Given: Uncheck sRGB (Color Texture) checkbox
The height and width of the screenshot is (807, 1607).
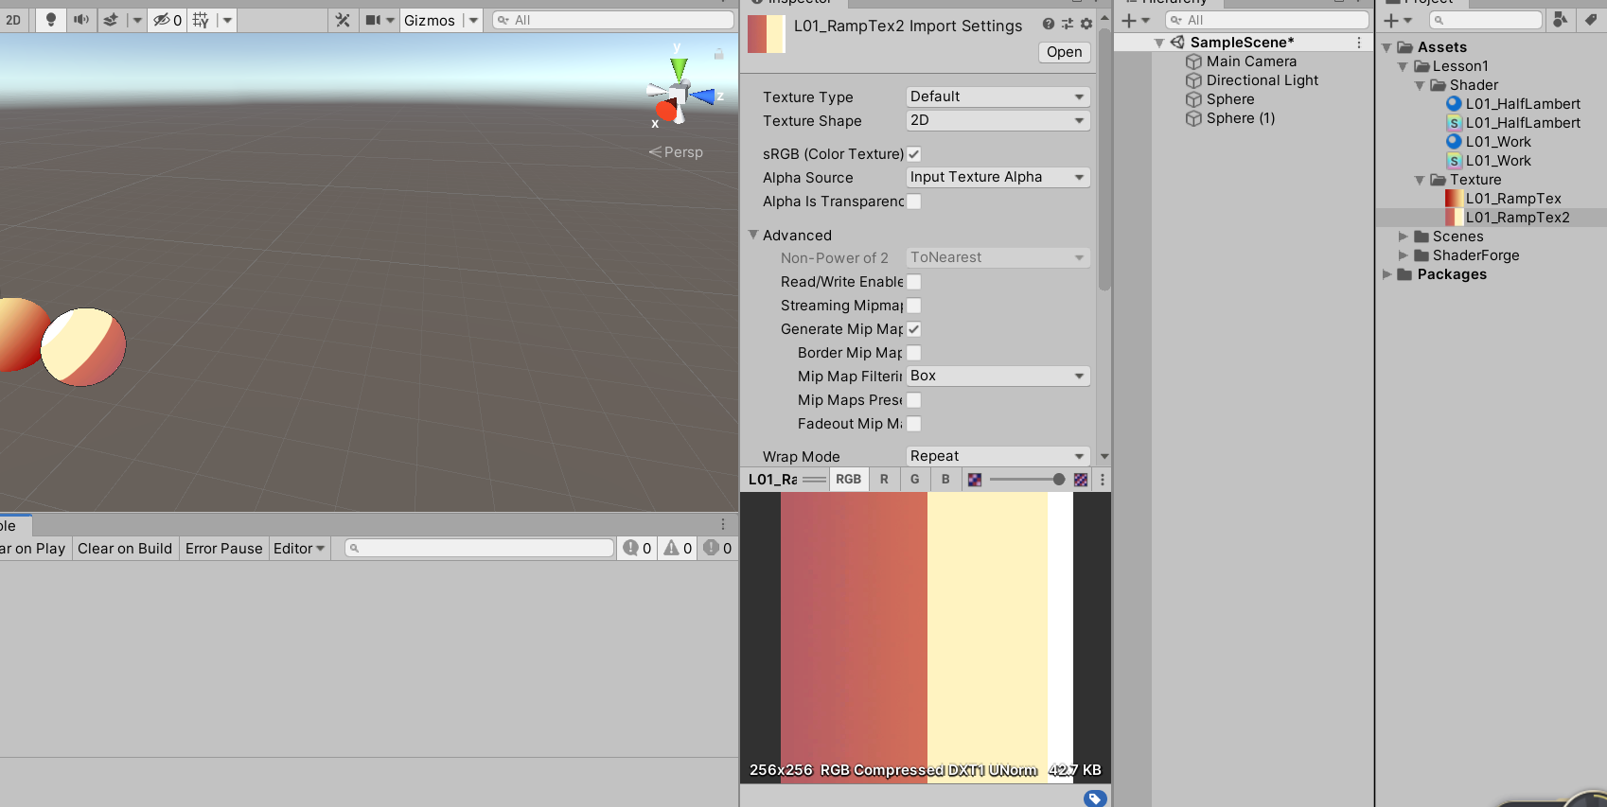Looking at the screenshot, I should pos(913,154).
